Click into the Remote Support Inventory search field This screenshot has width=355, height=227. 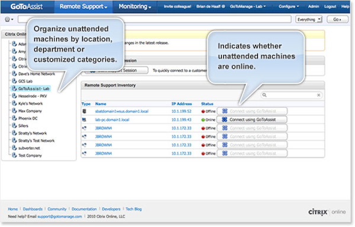tap(292, 95)
